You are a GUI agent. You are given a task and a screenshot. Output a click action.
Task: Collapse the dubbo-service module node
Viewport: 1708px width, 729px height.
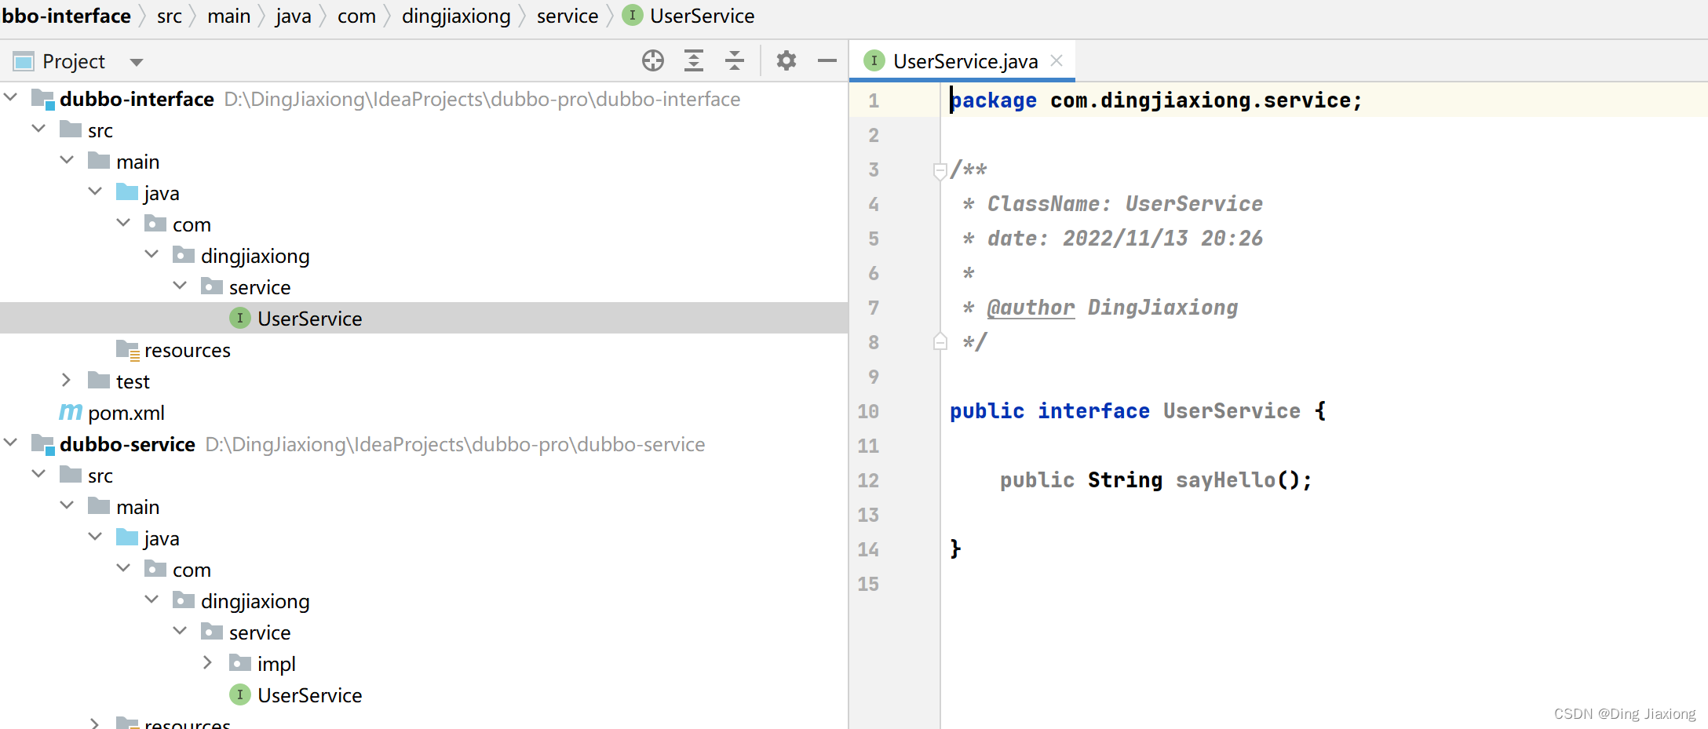point(11,443)
